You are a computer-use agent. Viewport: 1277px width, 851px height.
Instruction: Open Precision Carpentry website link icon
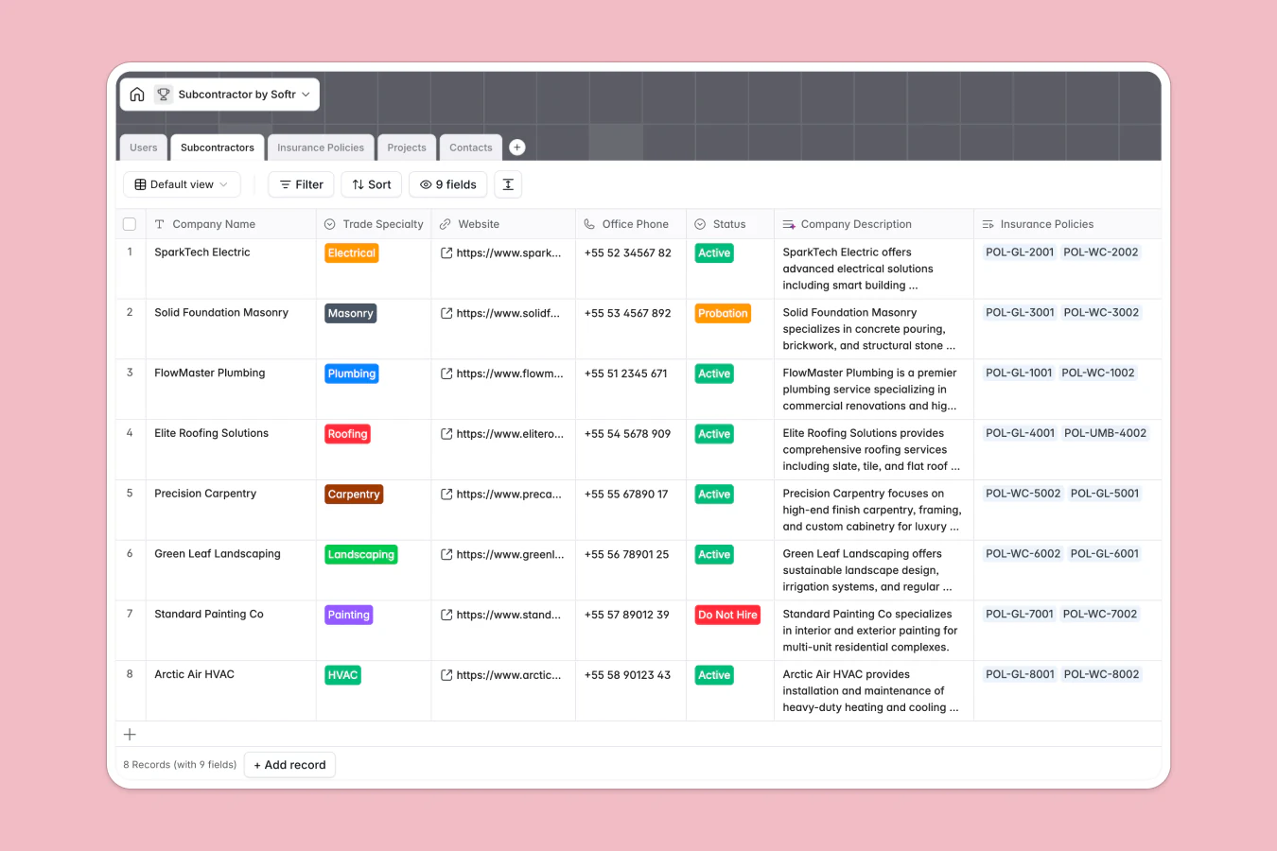coord(446,495)
